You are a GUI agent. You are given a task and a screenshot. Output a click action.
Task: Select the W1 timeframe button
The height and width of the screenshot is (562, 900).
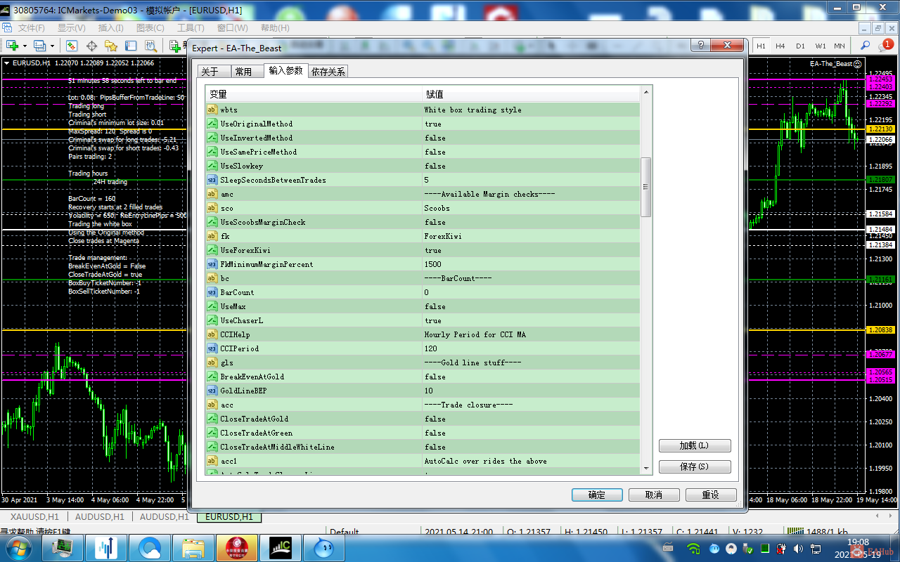click(x=821, y=46)
